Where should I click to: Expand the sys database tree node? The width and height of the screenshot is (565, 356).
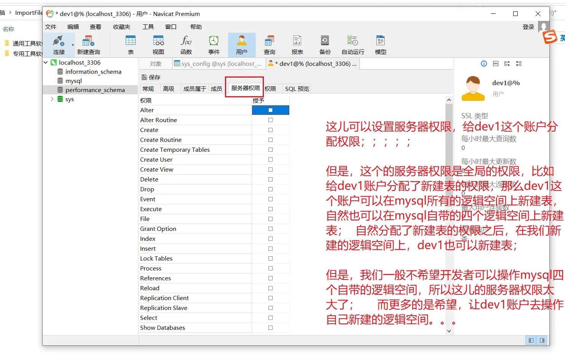coord(52,99)
